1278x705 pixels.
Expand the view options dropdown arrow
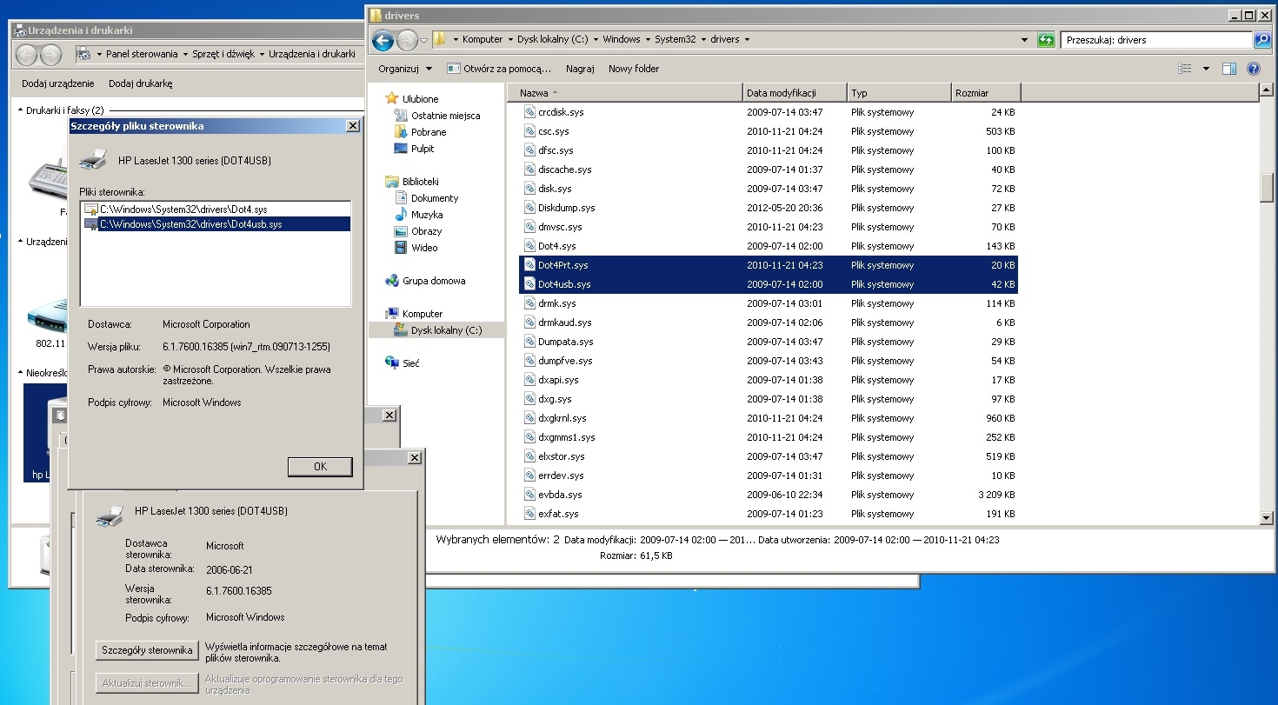[1206, 69]
